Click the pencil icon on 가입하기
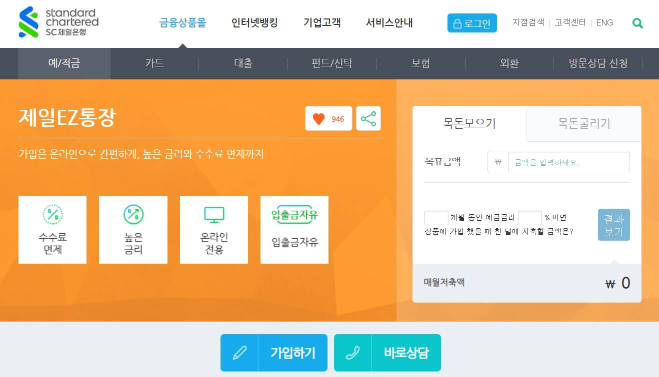659x377 pixels. [x=239, y=353]
